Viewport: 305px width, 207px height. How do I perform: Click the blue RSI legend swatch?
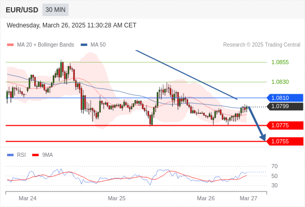click(10, 155)
